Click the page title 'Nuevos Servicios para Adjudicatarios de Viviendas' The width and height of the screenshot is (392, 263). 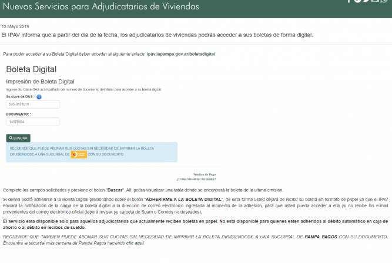pos(100,6)
